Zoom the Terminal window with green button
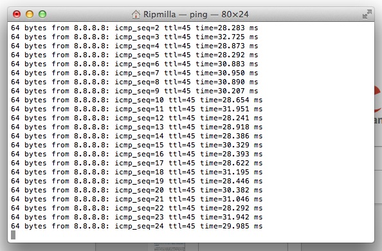382x251 pixels. 42,14
